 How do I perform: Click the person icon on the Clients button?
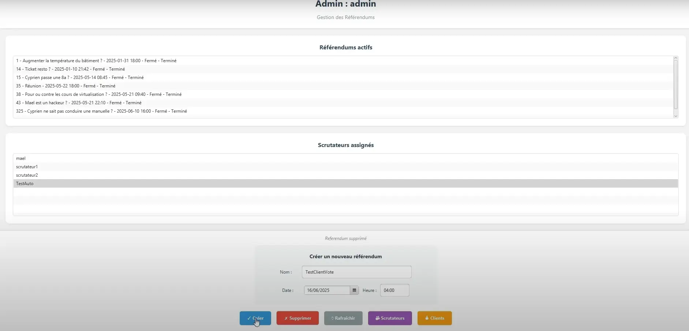click(x=426, y=318)
